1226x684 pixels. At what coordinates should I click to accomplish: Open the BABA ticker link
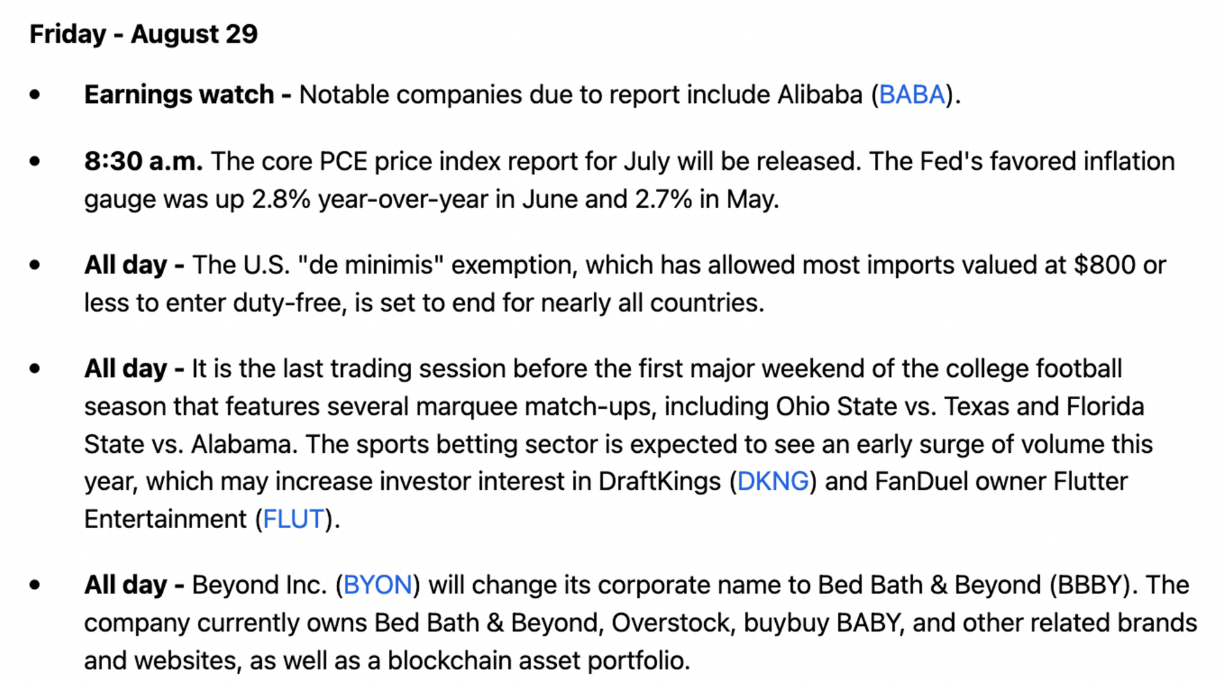912,95
